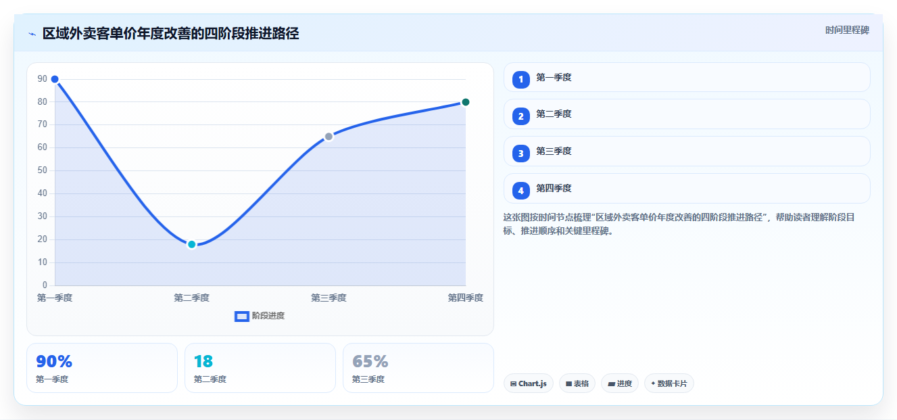Select the 第三季度 milestone row
Viewport: 897px width, 420px height.
[x=687, y=151]
